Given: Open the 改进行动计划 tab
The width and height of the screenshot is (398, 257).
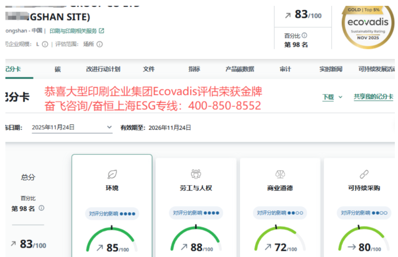Looking at the screenshot, I should click(103, 69).
